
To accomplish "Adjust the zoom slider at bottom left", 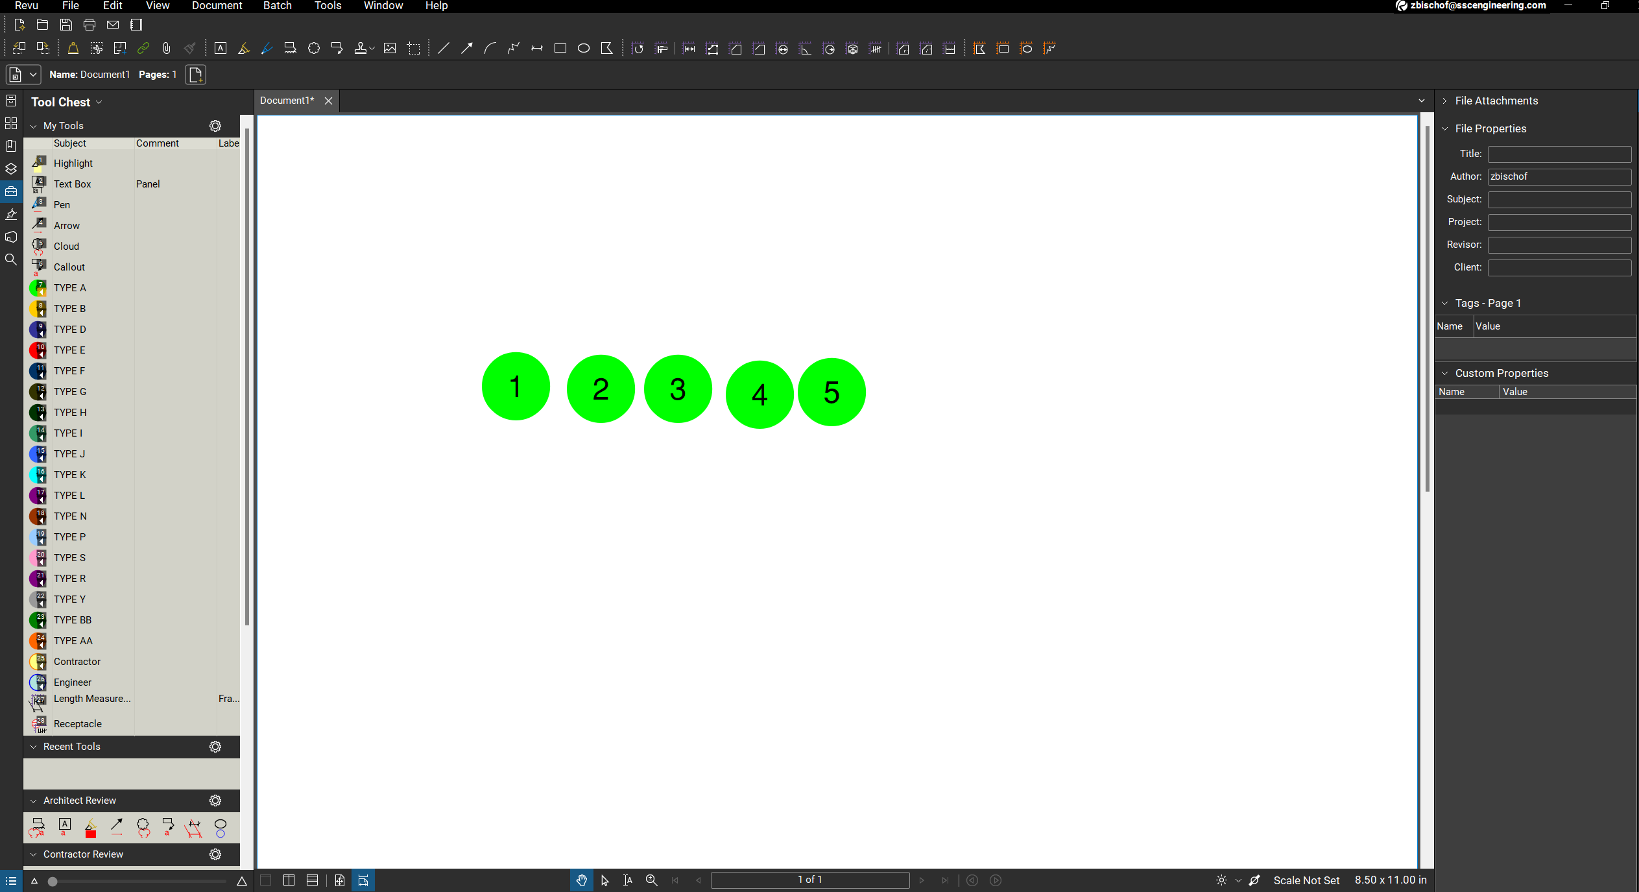I will 53,881.
